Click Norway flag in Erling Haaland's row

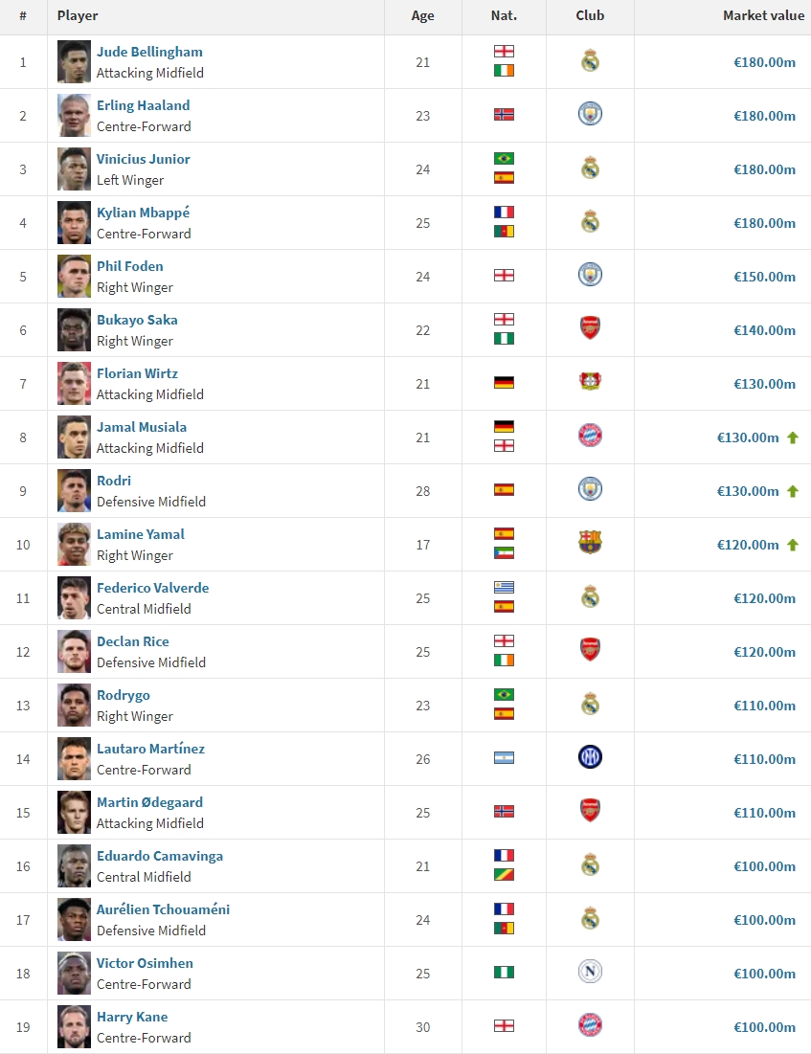pos(504,115)
